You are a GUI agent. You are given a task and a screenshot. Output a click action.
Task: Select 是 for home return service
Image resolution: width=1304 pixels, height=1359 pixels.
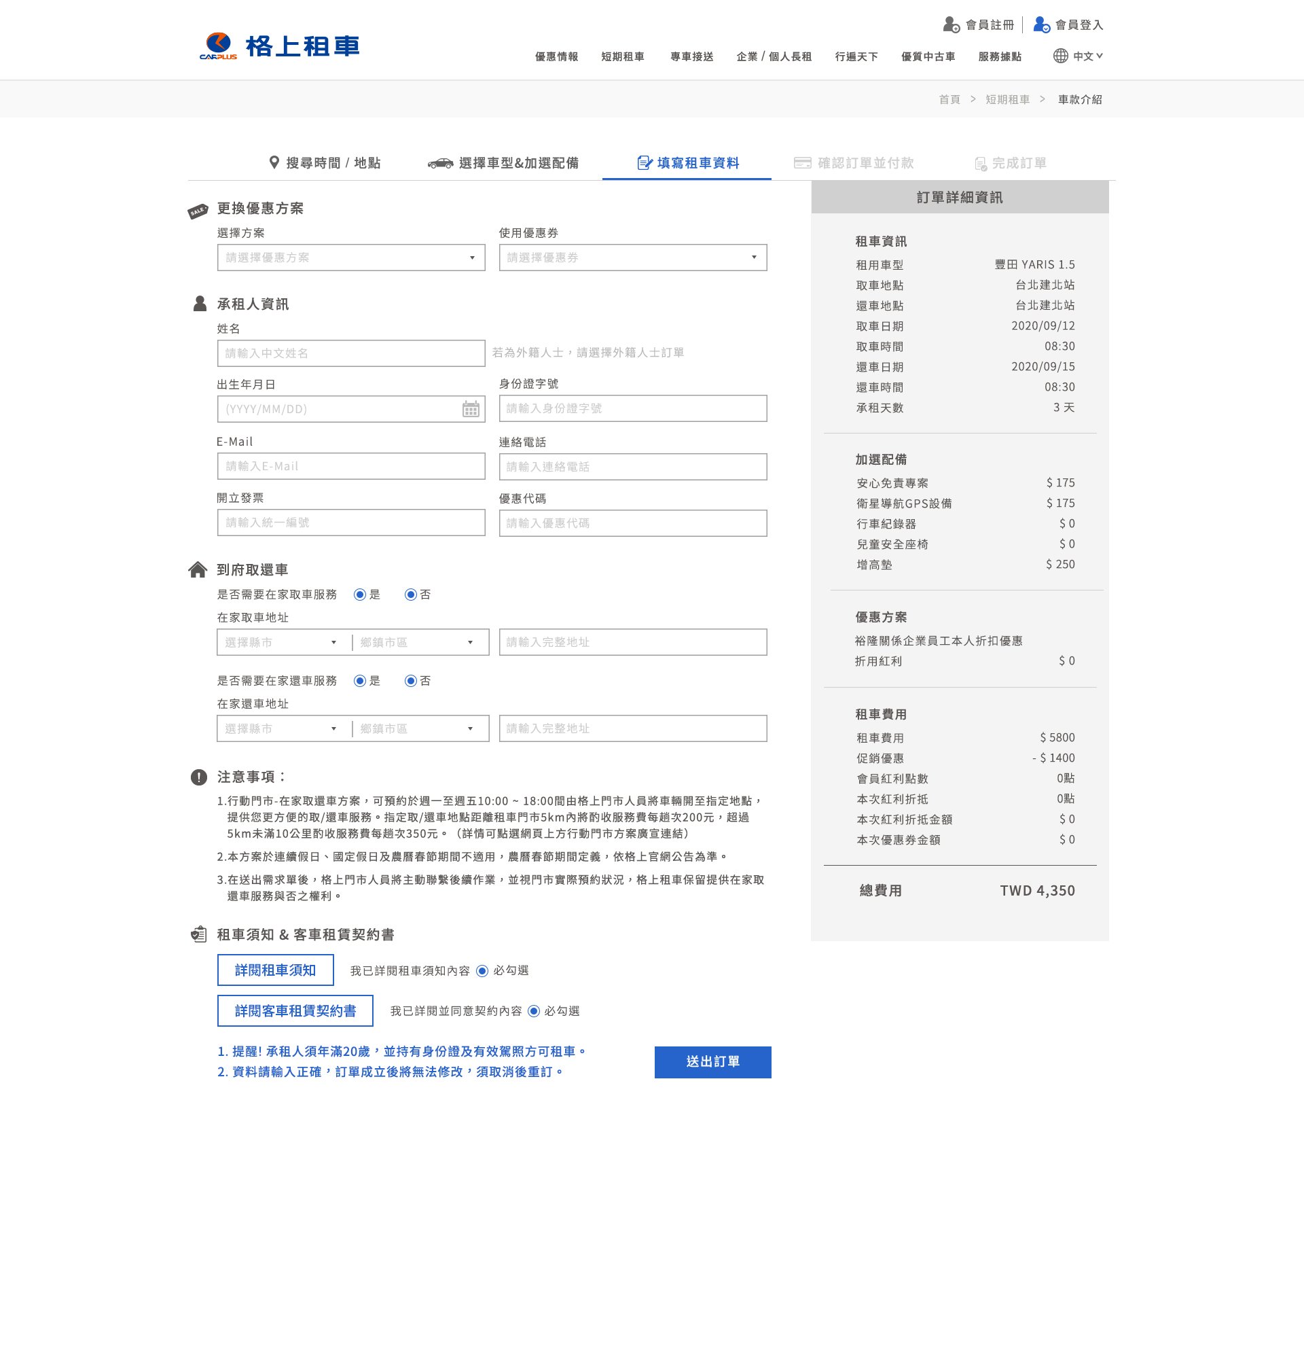[x=359, y=681]
